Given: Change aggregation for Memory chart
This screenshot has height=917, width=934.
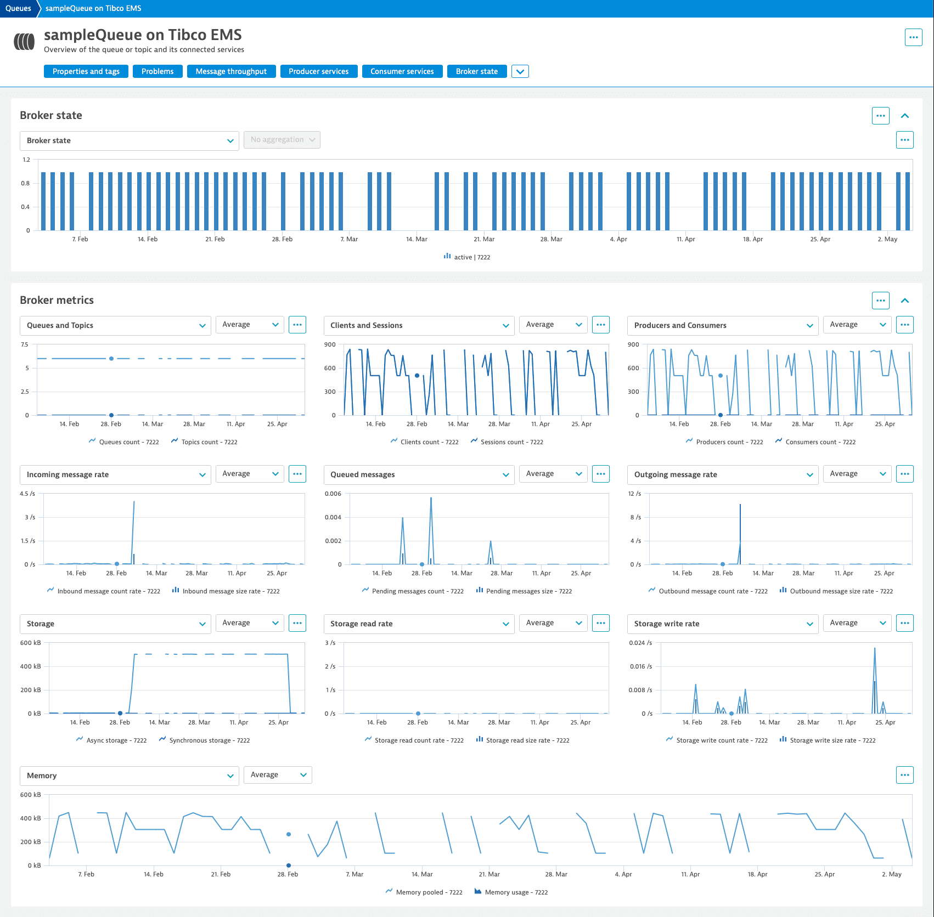Looking at the screenshot, I should click(278, 775).
